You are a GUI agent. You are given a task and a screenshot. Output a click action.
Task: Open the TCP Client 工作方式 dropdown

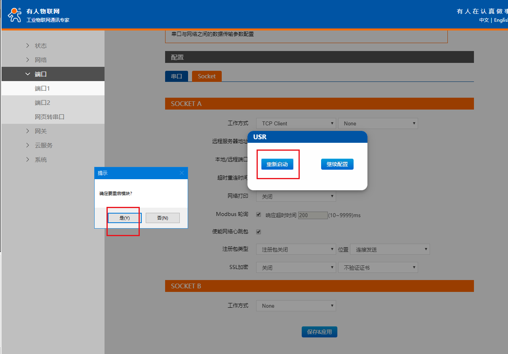[x=296, y=123]
